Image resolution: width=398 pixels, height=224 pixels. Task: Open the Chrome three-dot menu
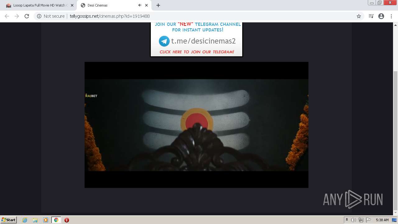[391, 16]
